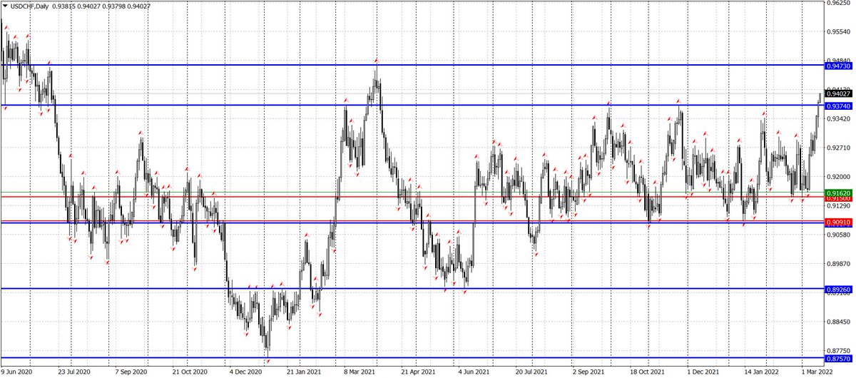Viewport: 856px width, 378px height.
Task: Click the 14 Jan 2022 date label
Action: pyautogui.click(x=760, y=372)
